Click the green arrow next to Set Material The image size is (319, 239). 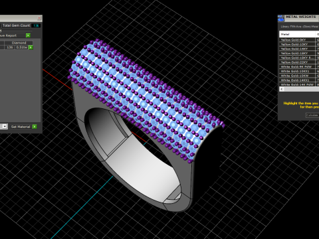tap(35, 127)
